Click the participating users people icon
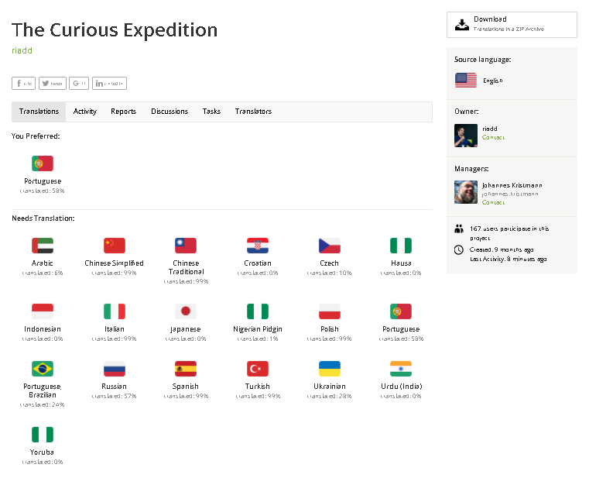This screenshot has height=478, width=589. [459, 229]
